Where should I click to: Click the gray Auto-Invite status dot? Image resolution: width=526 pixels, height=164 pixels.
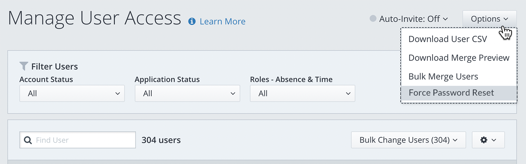point(373,19)
